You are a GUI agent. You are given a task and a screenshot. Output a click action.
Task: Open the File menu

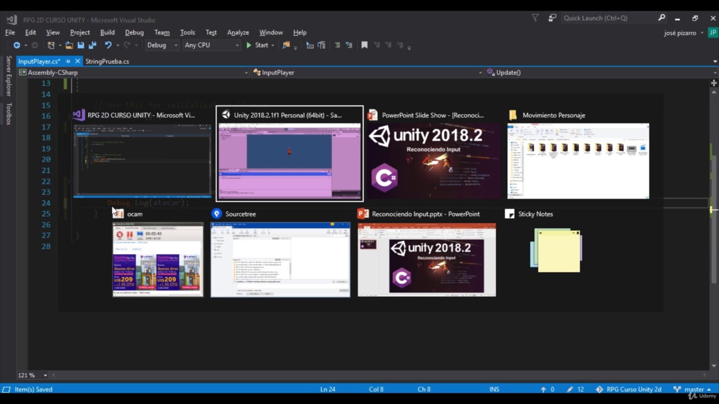[10, 33]
